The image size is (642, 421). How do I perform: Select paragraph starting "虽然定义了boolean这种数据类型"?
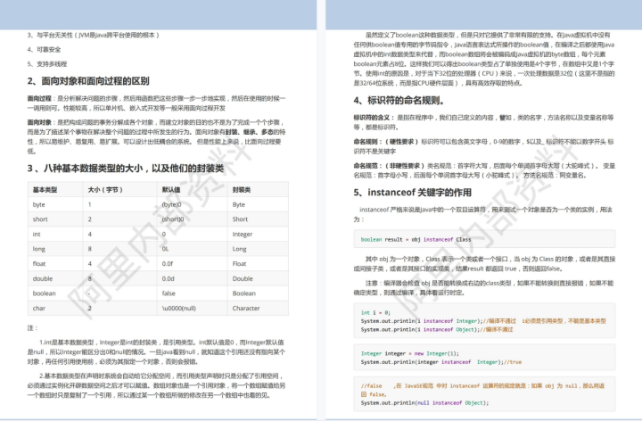point(484,59)
